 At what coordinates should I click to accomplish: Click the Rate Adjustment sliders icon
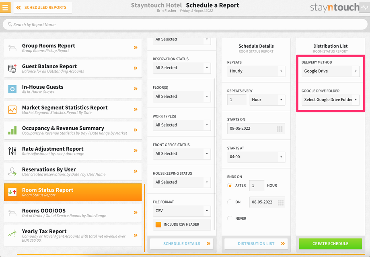click(12, 151)
